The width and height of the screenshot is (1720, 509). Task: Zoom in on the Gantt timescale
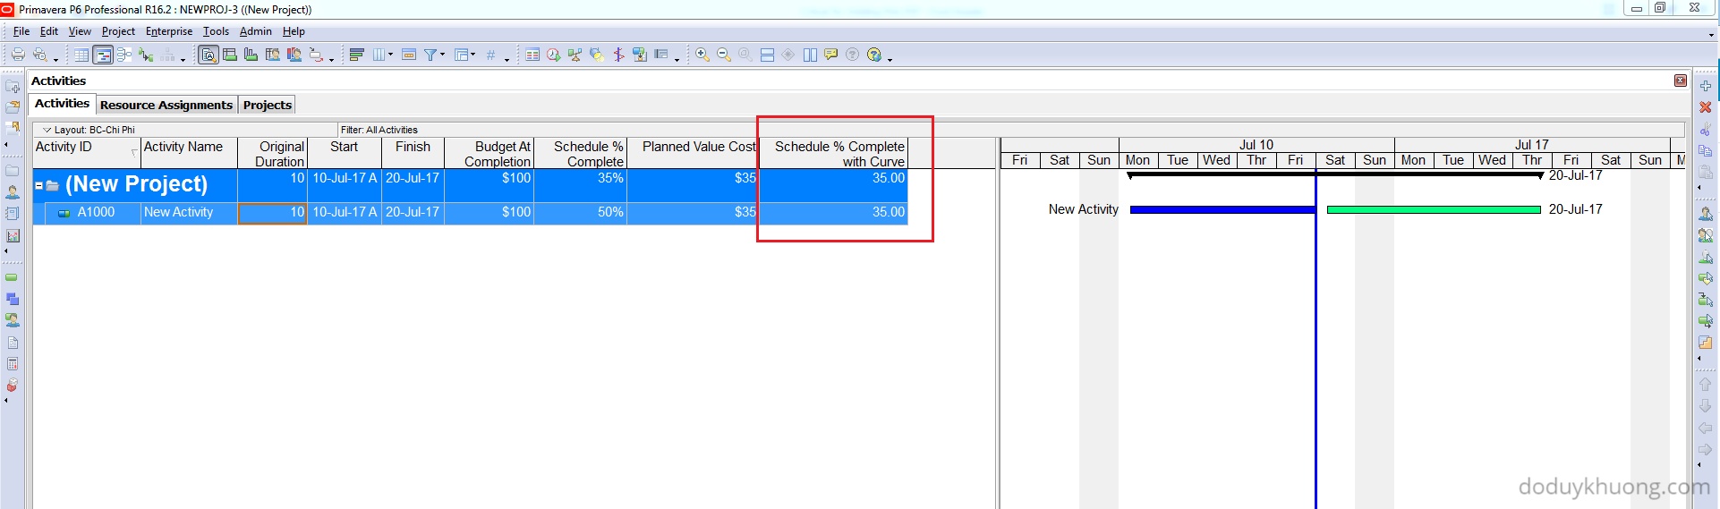point(702,55)
